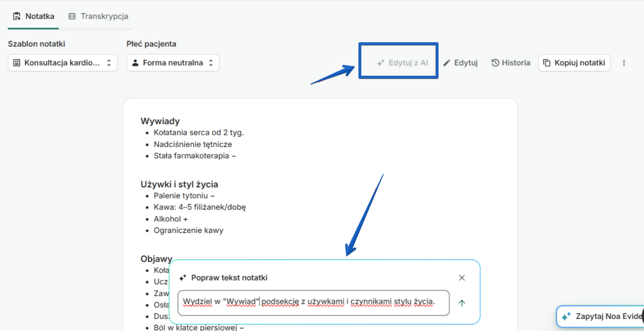
Task: Click the Kopiuj notatki button label
Action: click(580, 63)
